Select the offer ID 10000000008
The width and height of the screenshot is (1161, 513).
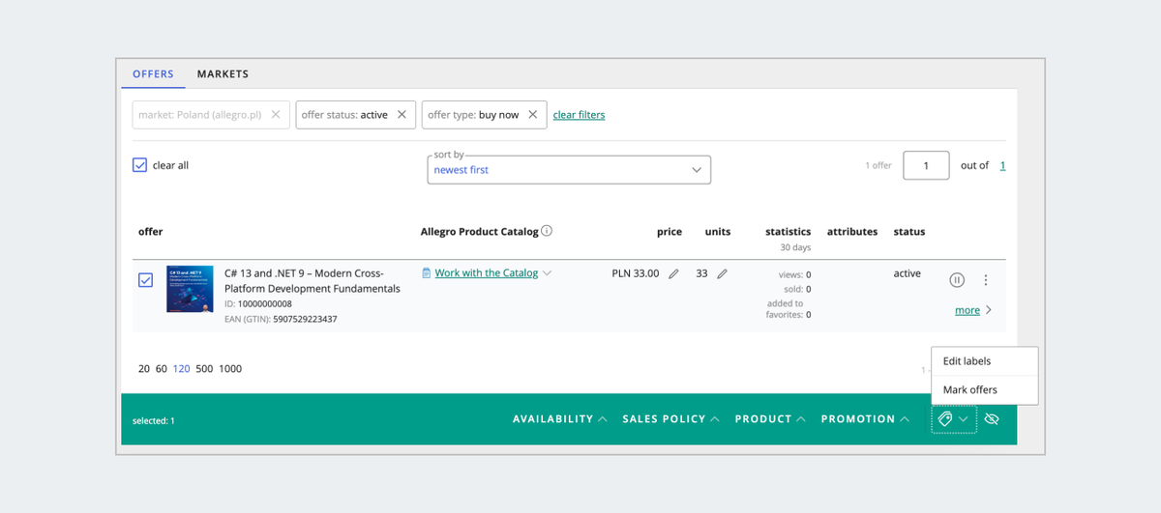264,304
